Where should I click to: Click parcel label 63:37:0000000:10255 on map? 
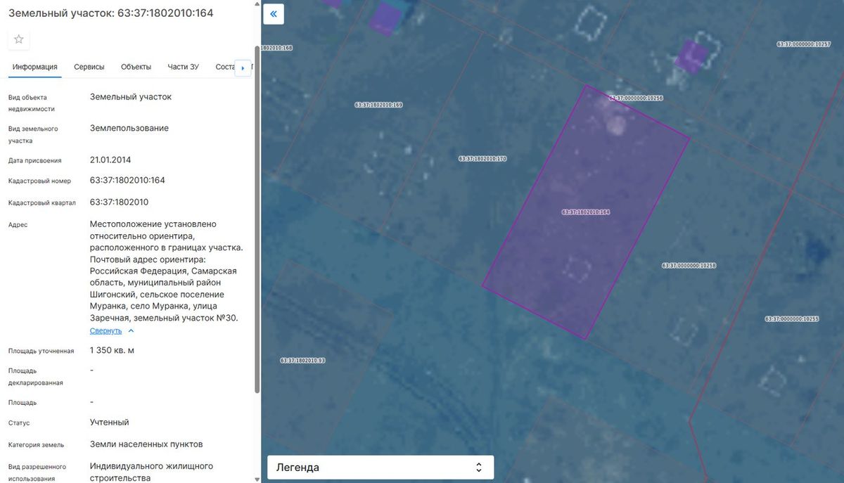tap(792, 319)
